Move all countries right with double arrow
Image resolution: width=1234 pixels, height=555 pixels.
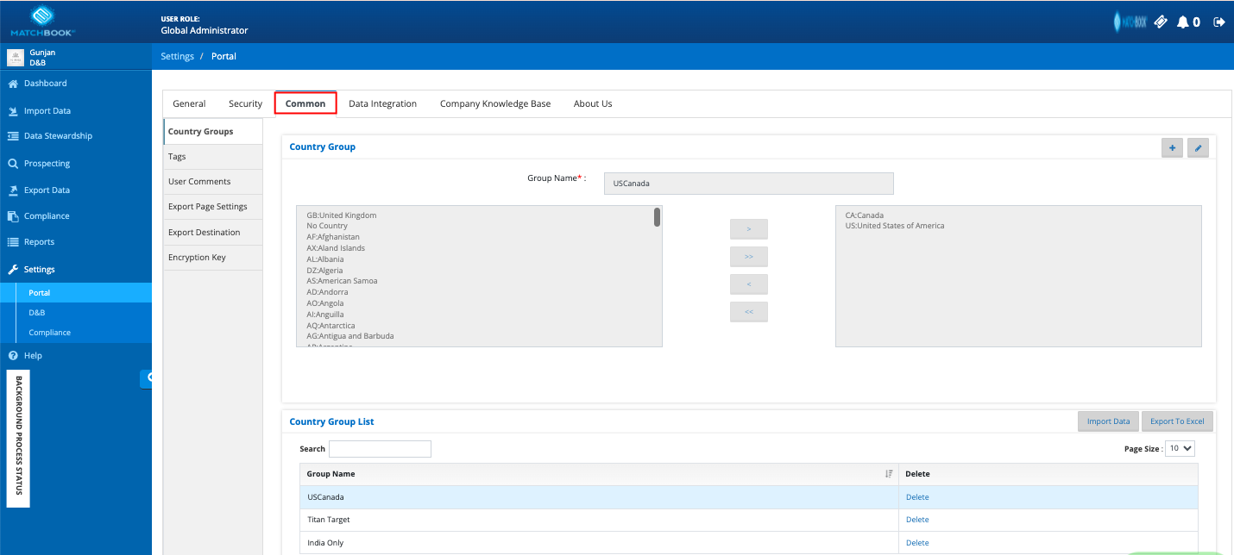coord(749,257)
